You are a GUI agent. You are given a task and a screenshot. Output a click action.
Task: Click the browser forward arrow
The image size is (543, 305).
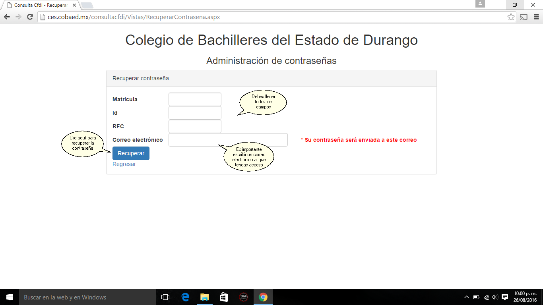pos(18,17)
